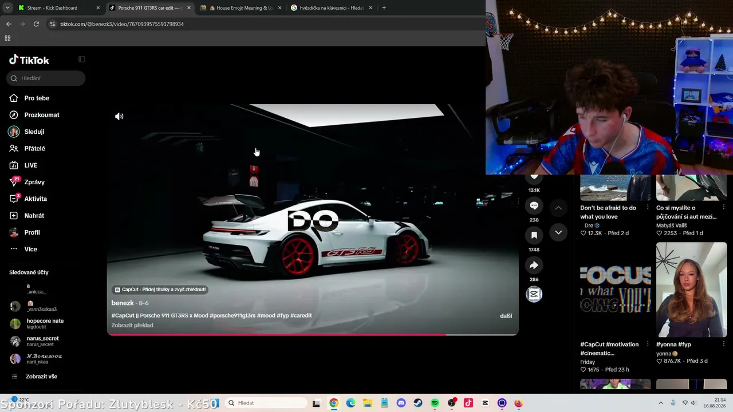Viewport: 733px width, 412px height.
Task: Click the CapCut titulky promo button
Action: 160,290
